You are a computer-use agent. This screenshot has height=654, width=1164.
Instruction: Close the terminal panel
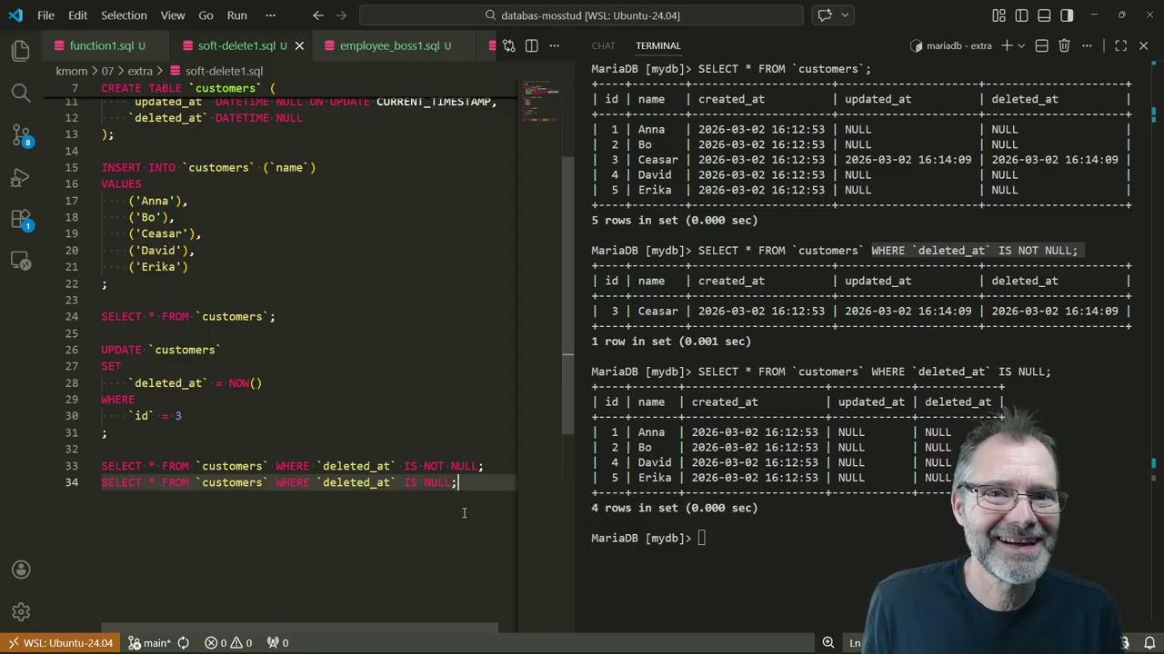[1144, 45]
